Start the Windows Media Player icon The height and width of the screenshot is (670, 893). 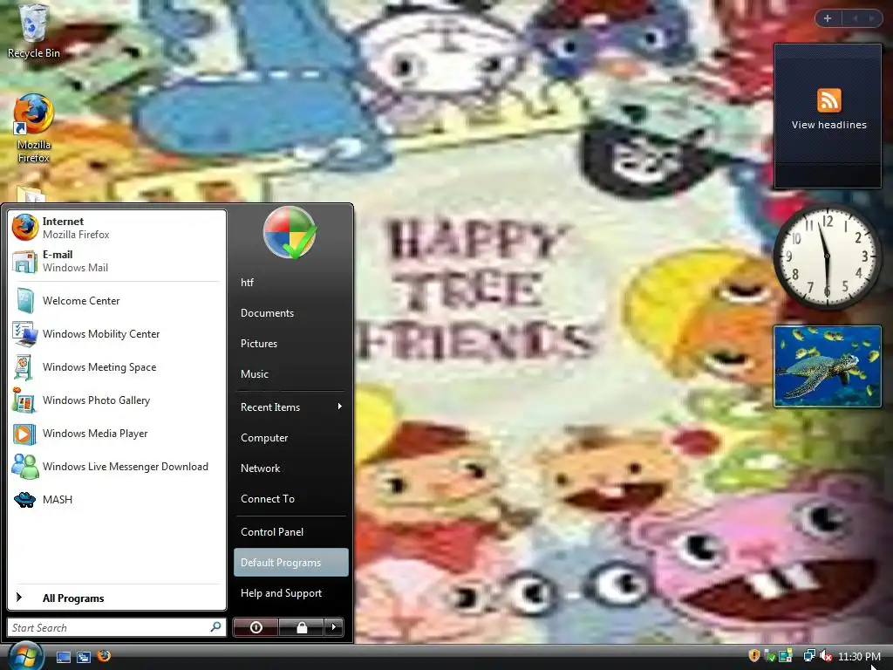25,434
